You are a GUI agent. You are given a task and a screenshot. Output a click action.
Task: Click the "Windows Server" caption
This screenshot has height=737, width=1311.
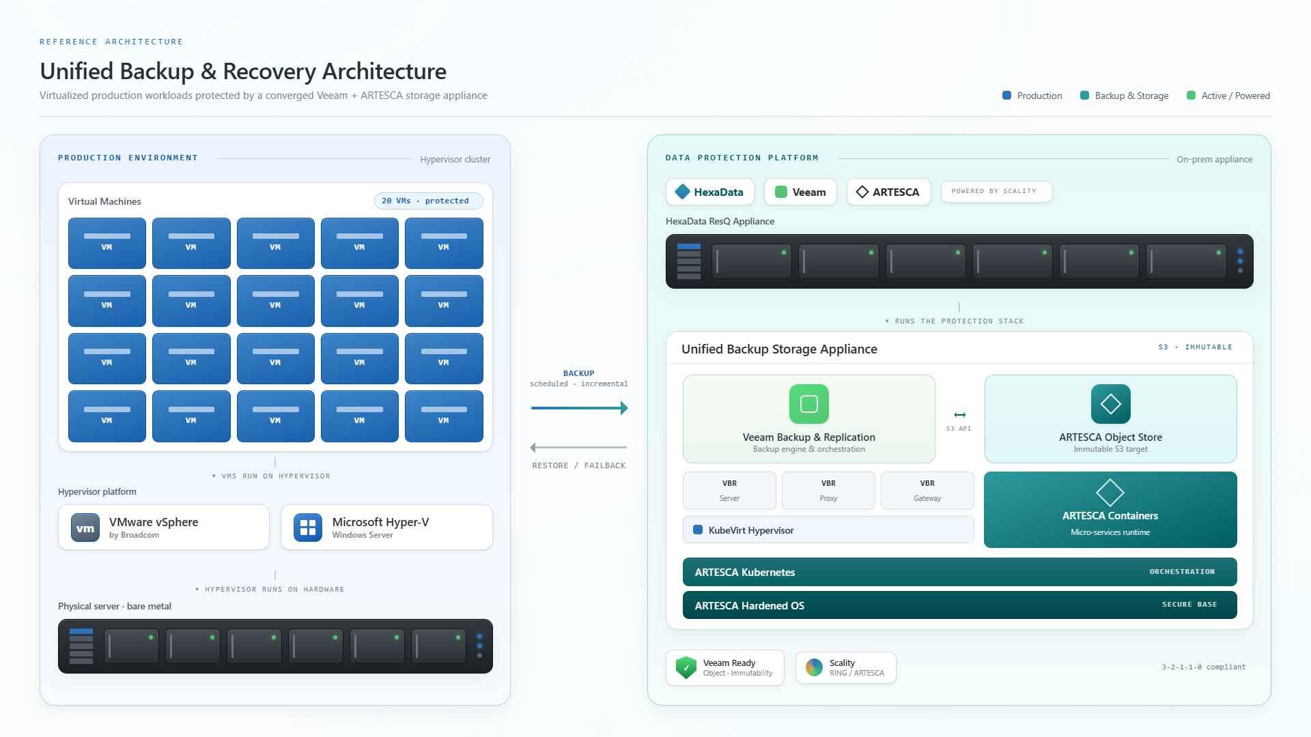363,535
